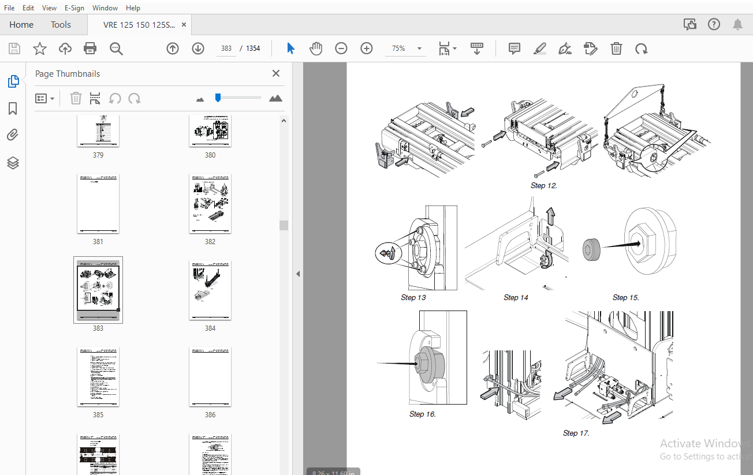Open the File menu
This screenshot has width=753, height=475.
point(9,8)
